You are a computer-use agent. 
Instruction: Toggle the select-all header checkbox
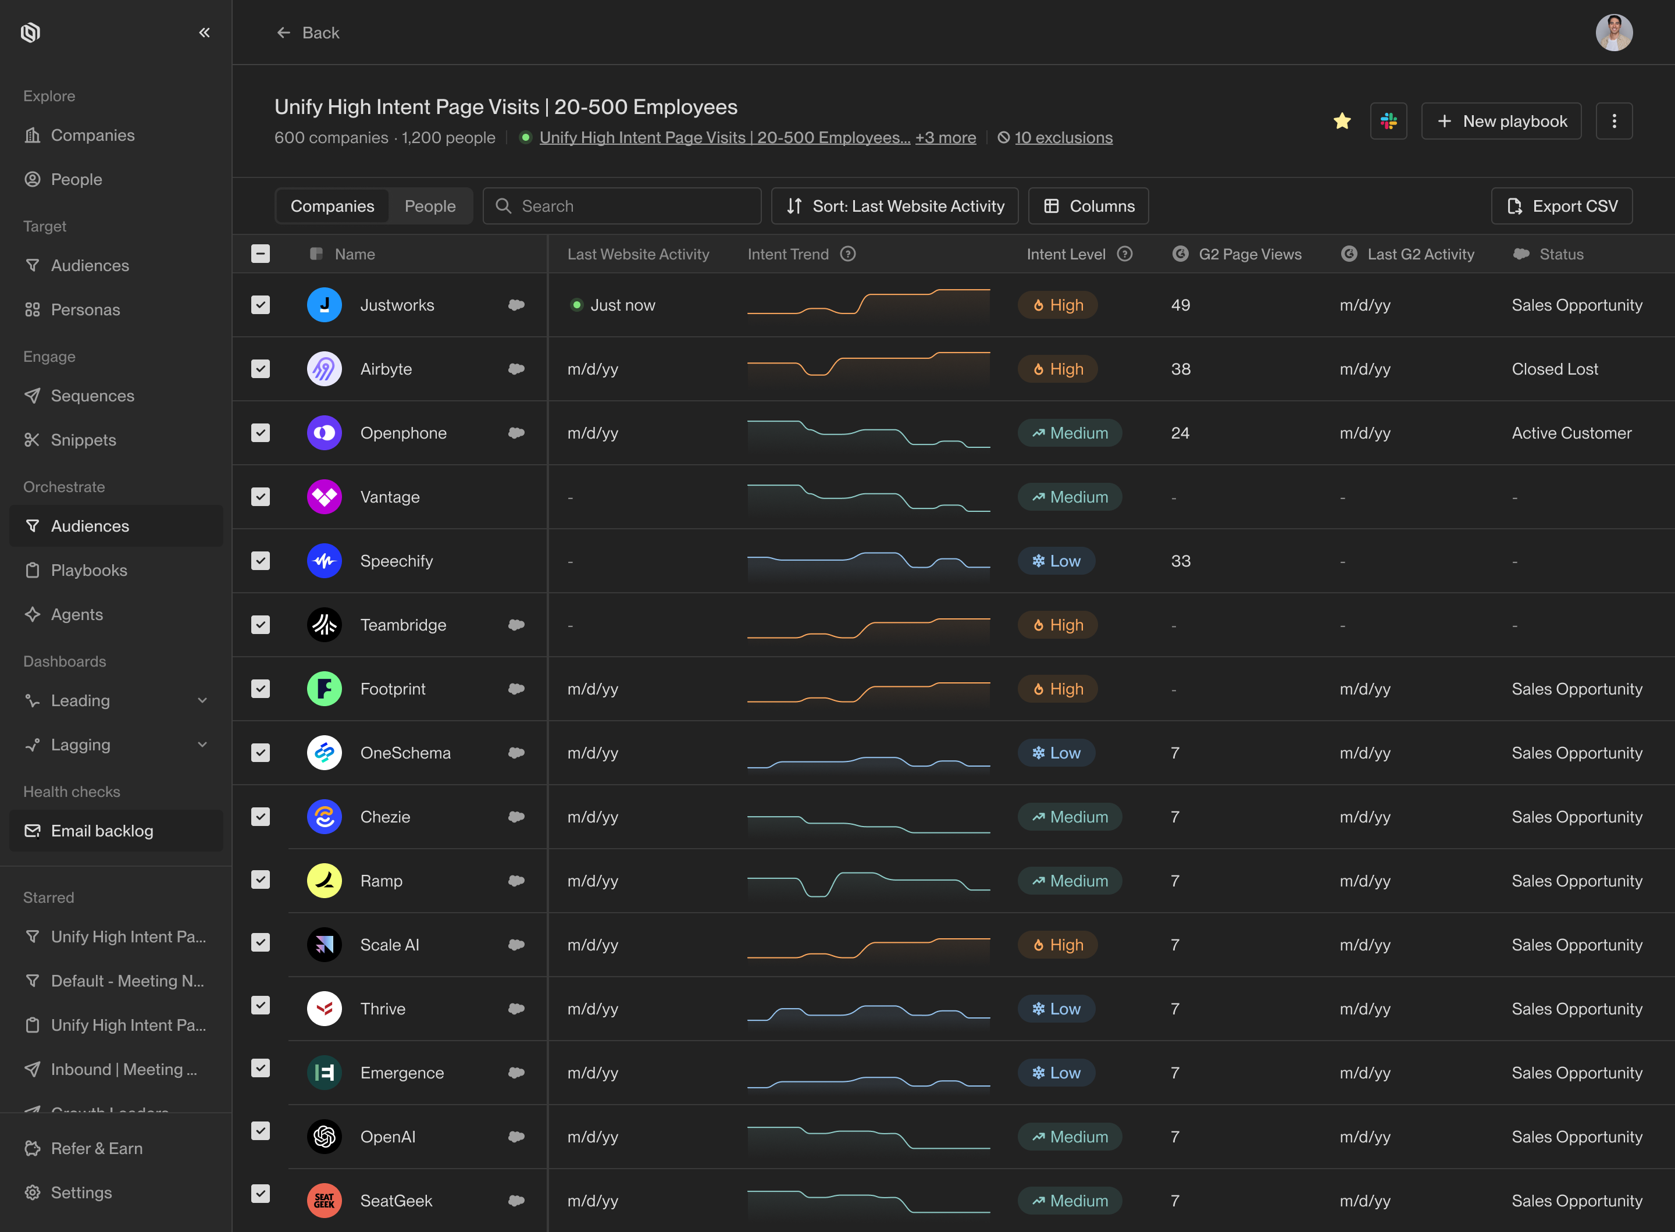click(x=260, y=254)
